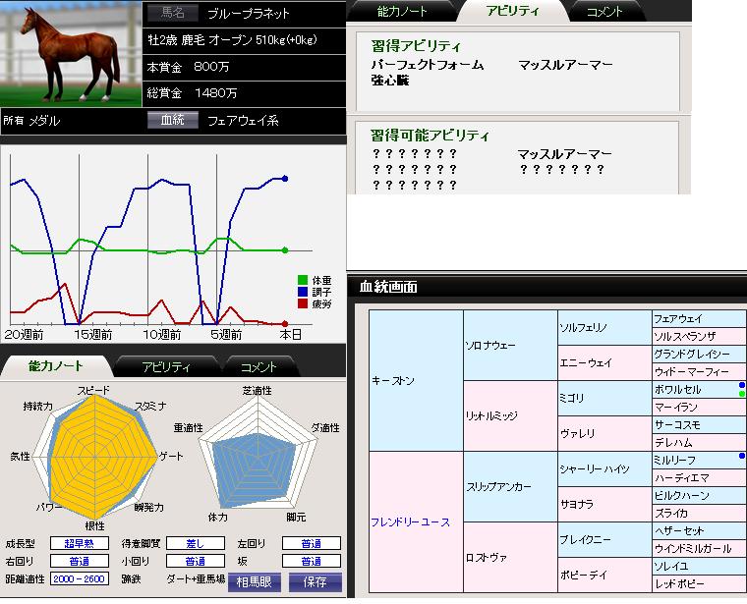Click ポピーデイ in pedigree table
The image size is (747, 604).
(604, 575)
